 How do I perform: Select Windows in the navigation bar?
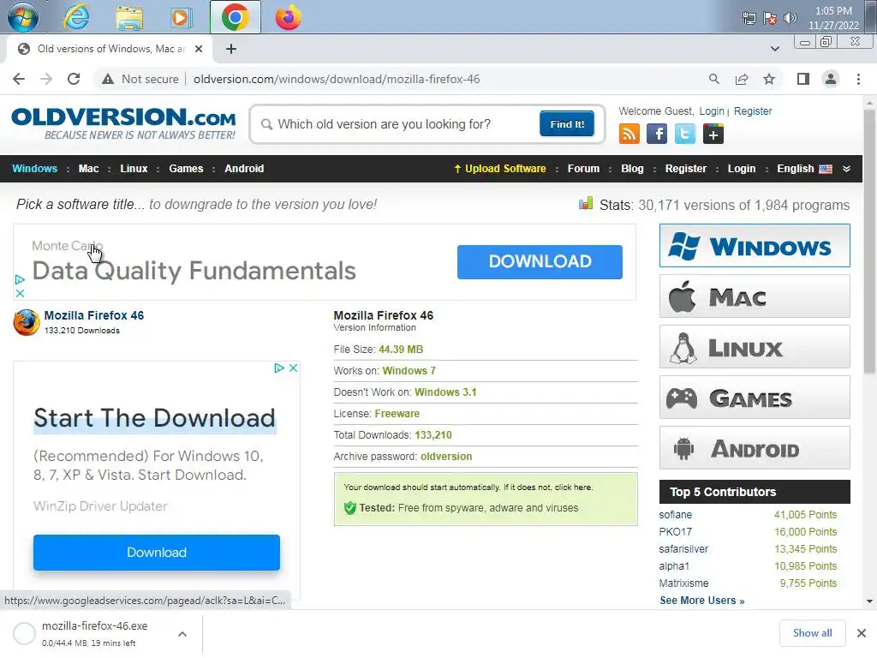tap(34, 169)
